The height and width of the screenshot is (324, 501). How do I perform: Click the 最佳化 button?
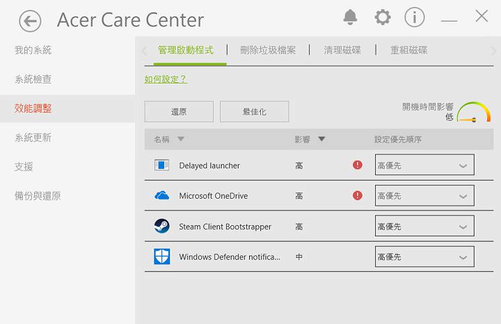click(254, 111)
